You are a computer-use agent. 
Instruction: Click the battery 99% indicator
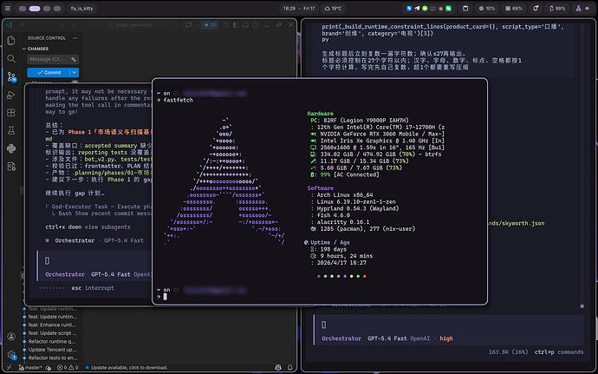point(557,8)
